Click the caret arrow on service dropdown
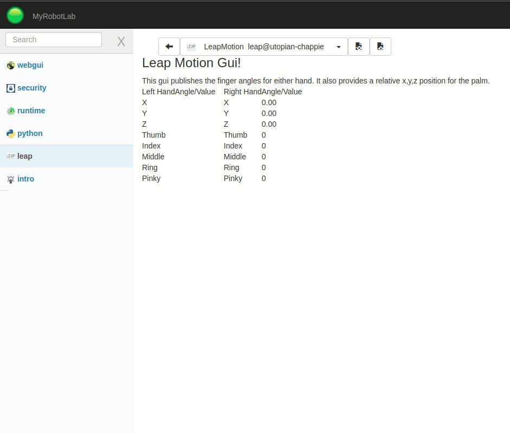 click(x=339, y=47)
